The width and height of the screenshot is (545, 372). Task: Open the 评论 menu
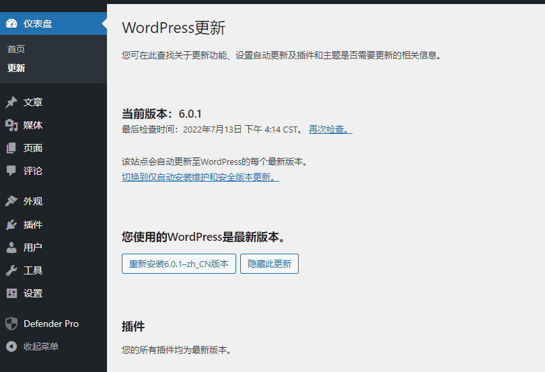click(54, 171)
